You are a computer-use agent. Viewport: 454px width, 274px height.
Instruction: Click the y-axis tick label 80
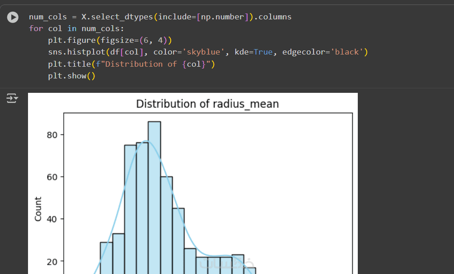tap(52, 135)
